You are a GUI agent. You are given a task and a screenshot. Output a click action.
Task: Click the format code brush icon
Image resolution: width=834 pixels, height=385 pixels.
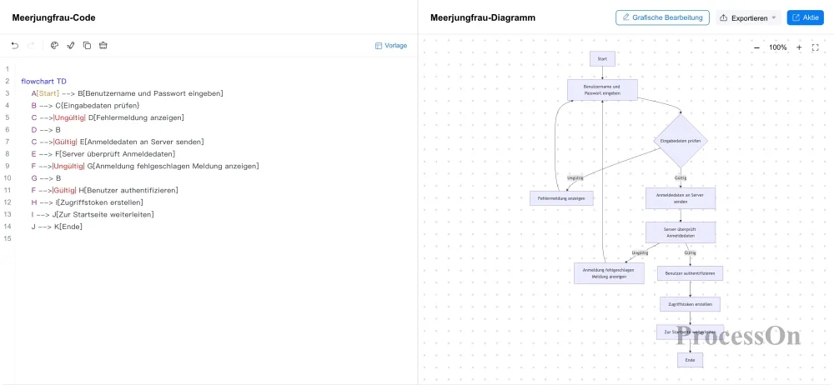70,46
